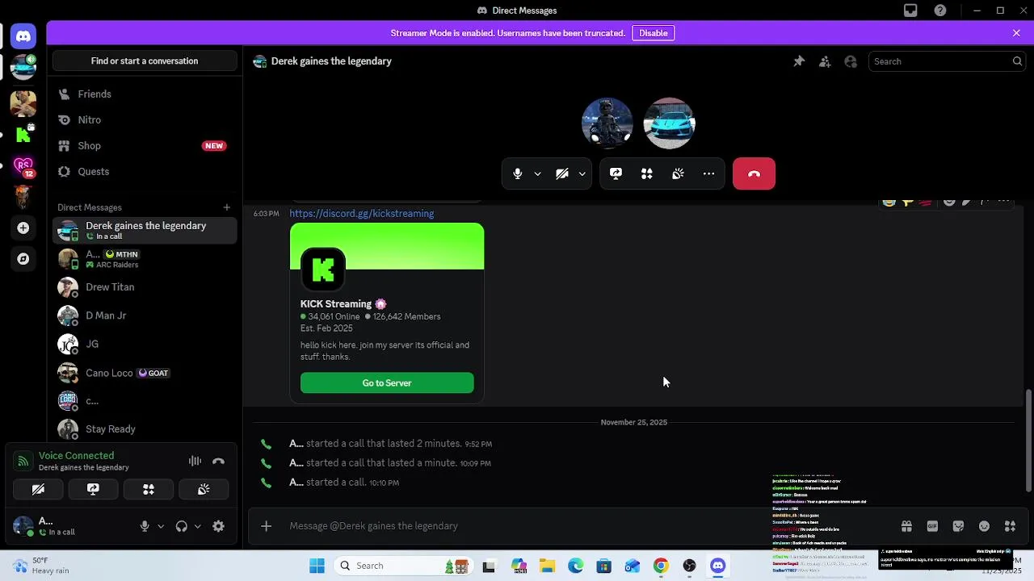Image resolution: width=1034 pixels, height=581 pixels.
Task: Open discord.gg/kickstreaming link
Action: [361, 214]
